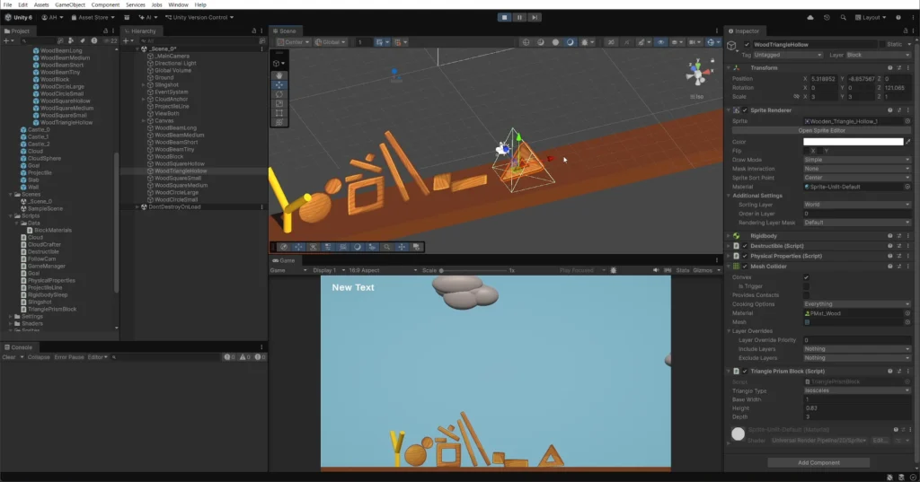
Task: Stop play mode with the Play button
Action: pyautogui.click(x=505, y=18)
